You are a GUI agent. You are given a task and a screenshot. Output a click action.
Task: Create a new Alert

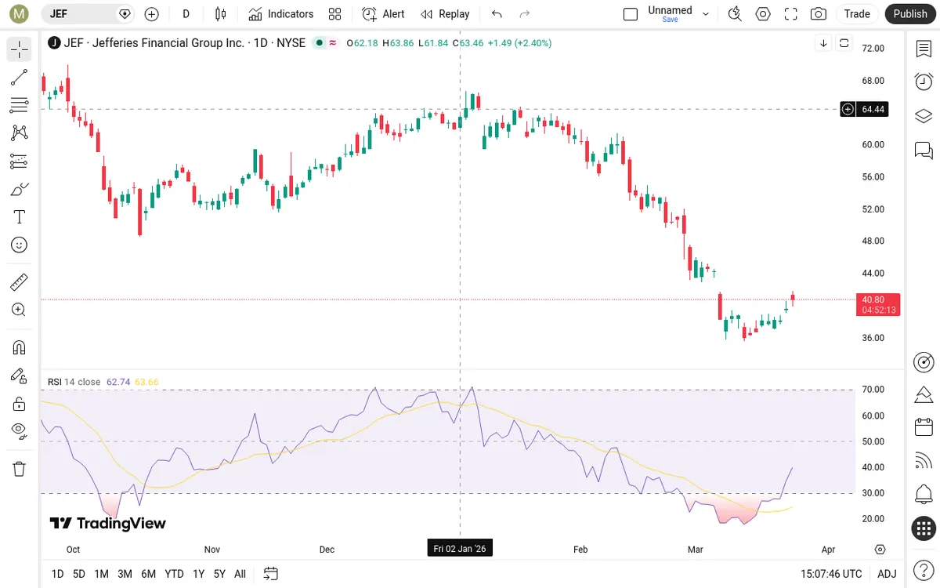point(384,14)
